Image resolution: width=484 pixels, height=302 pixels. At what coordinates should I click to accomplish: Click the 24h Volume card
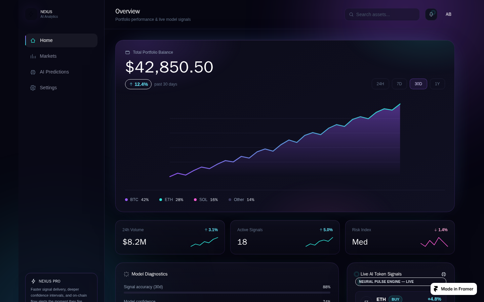pyautogui.click(x=170, y=237)
